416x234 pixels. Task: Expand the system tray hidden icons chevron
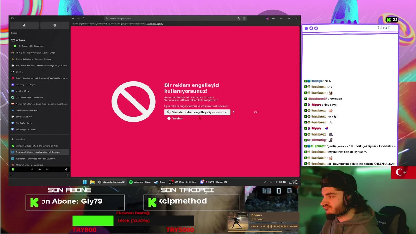pyautogui.click(x=265, y=182)
